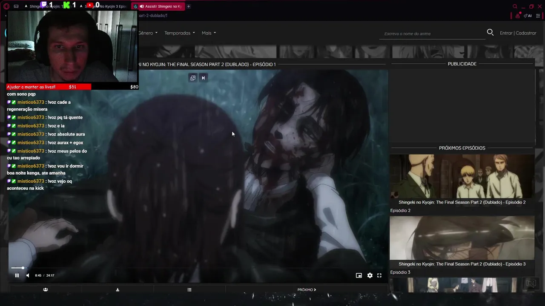Download the episode via download icon

(x=118, y=290)
